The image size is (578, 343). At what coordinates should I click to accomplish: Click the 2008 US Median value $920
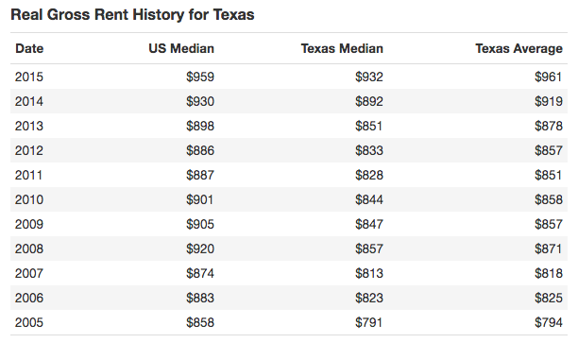(200, 249)
